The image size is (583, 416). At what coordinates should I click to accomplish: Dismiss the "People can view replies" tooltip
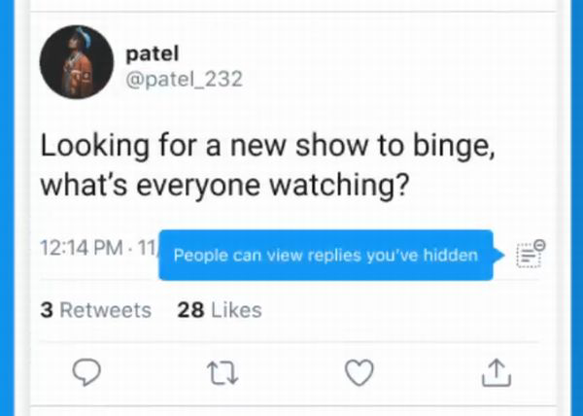(325, 256)
